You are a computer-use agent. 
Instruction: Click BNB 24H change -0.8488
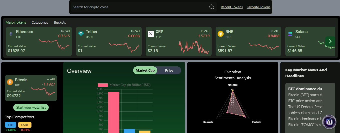273,36
